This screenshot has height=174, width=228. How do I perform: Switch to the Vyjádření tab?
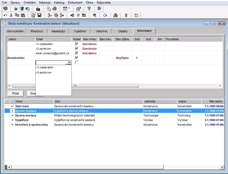click(x=80, y=31)
